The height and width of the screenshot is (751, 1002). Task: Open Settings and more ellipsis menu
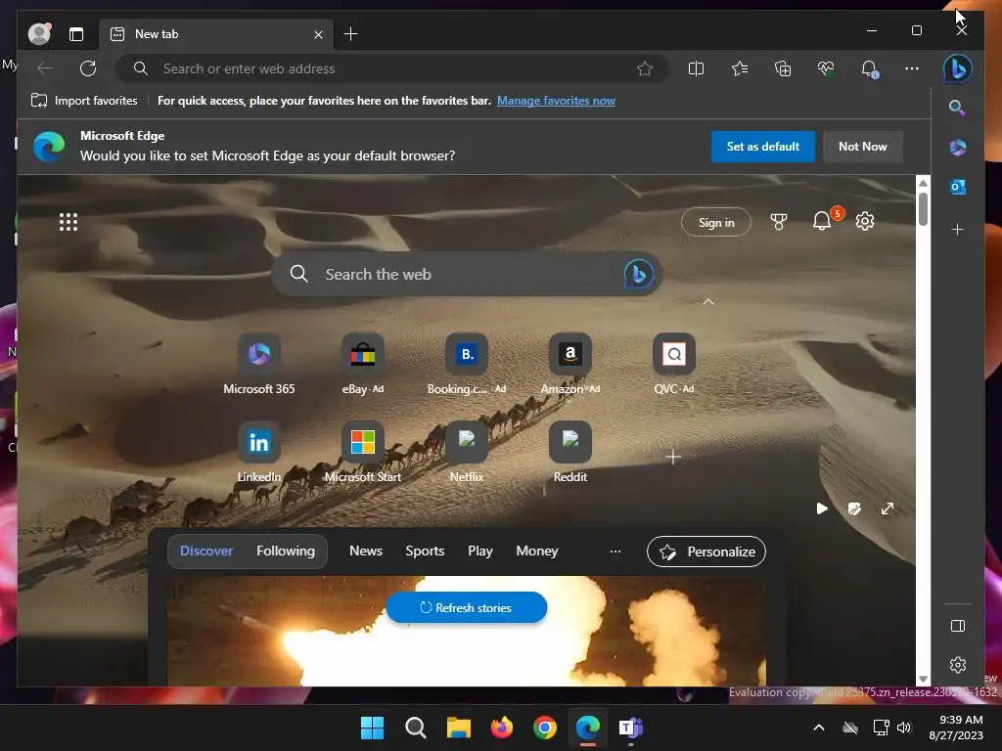coord(912,68)
